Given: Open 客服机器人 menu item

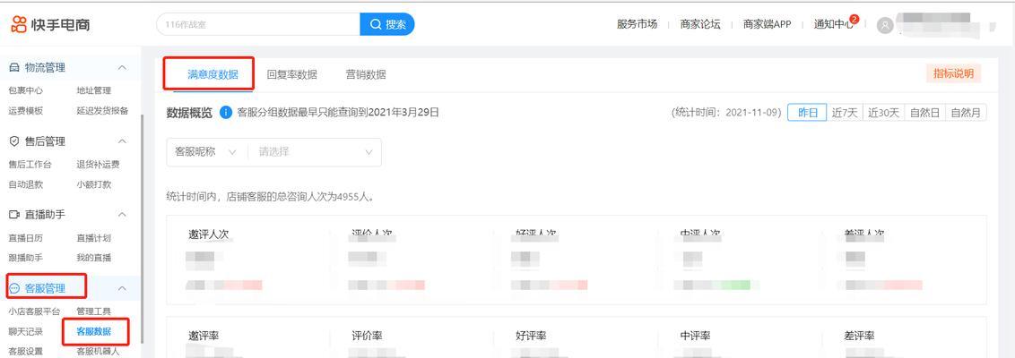Looking at the screenshot, I should click(x=98, y=352).
